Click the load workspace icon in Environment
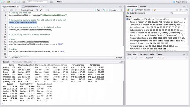190x107 pixels. pyautogui.click(x=128, y=10)
